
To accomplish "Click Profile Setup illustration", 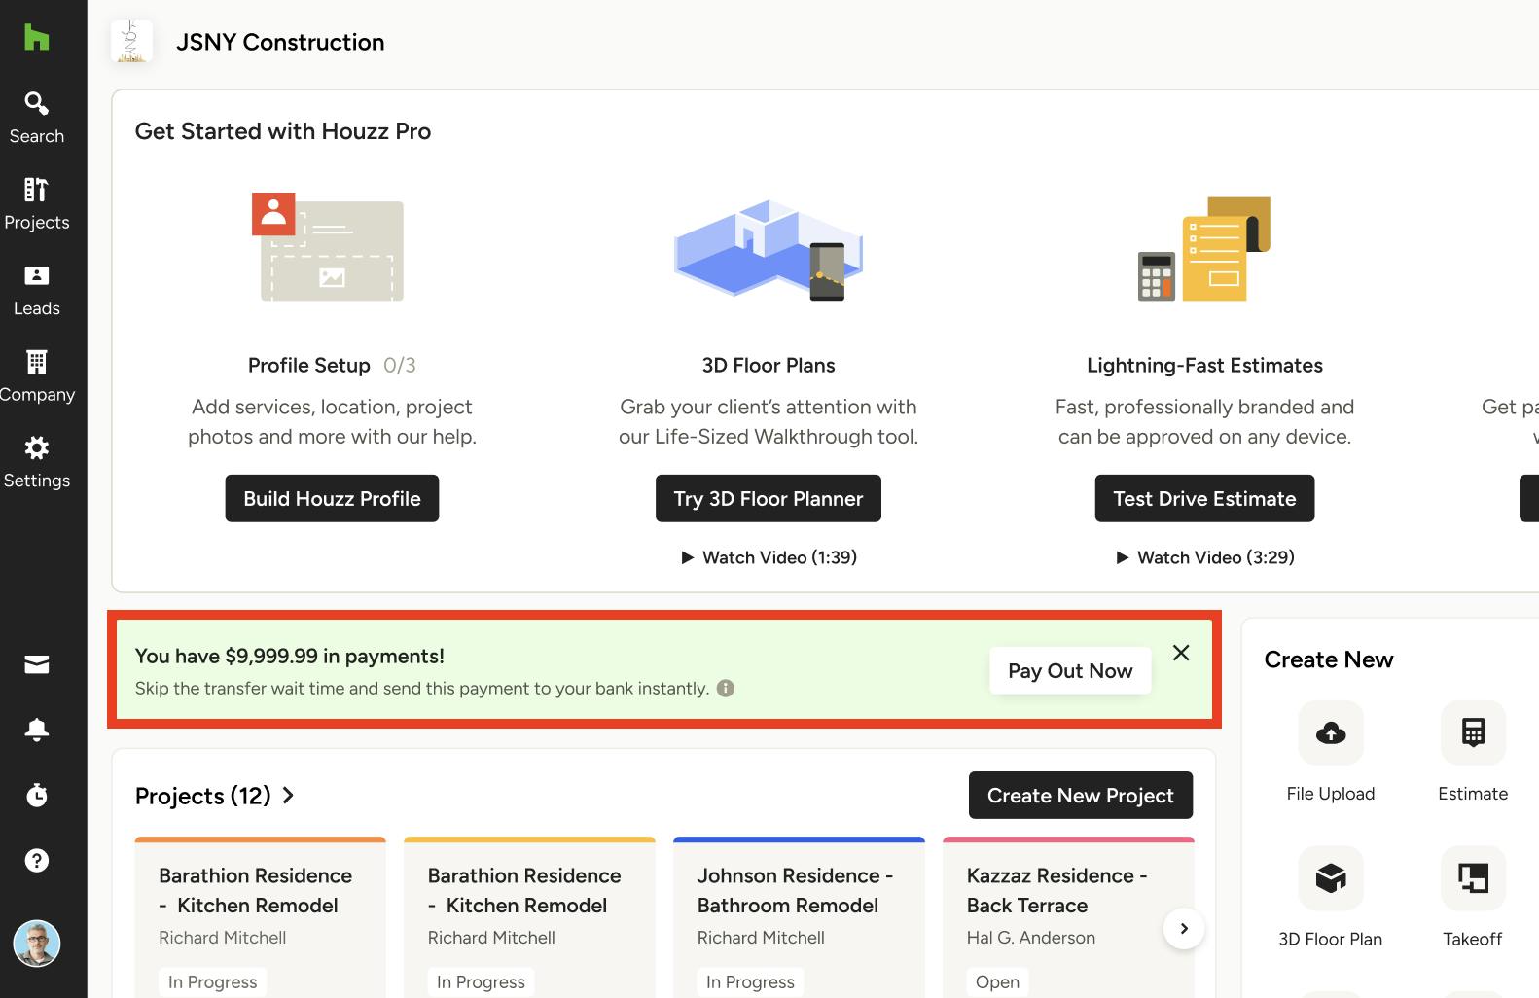I will [x=328, y=247].
